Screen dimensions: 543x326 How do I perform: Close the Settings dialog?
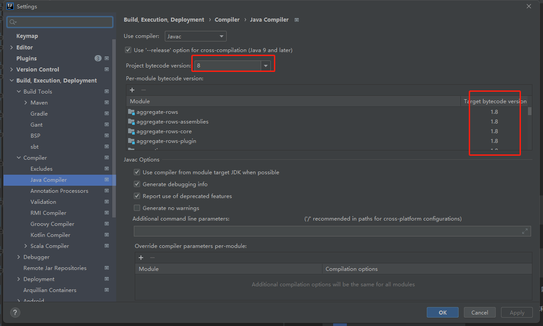tap(529, 6)
